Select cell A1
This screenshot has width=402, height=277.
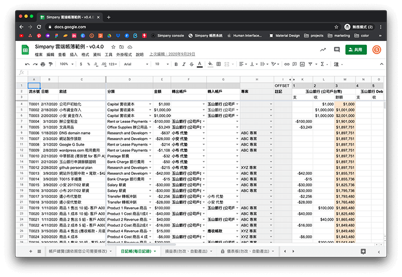pyautogui.click(x=34, y=85)
